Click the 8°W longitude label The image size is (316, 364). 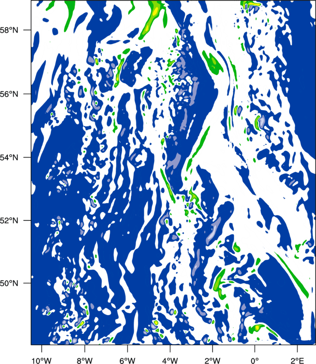(85, 360)
